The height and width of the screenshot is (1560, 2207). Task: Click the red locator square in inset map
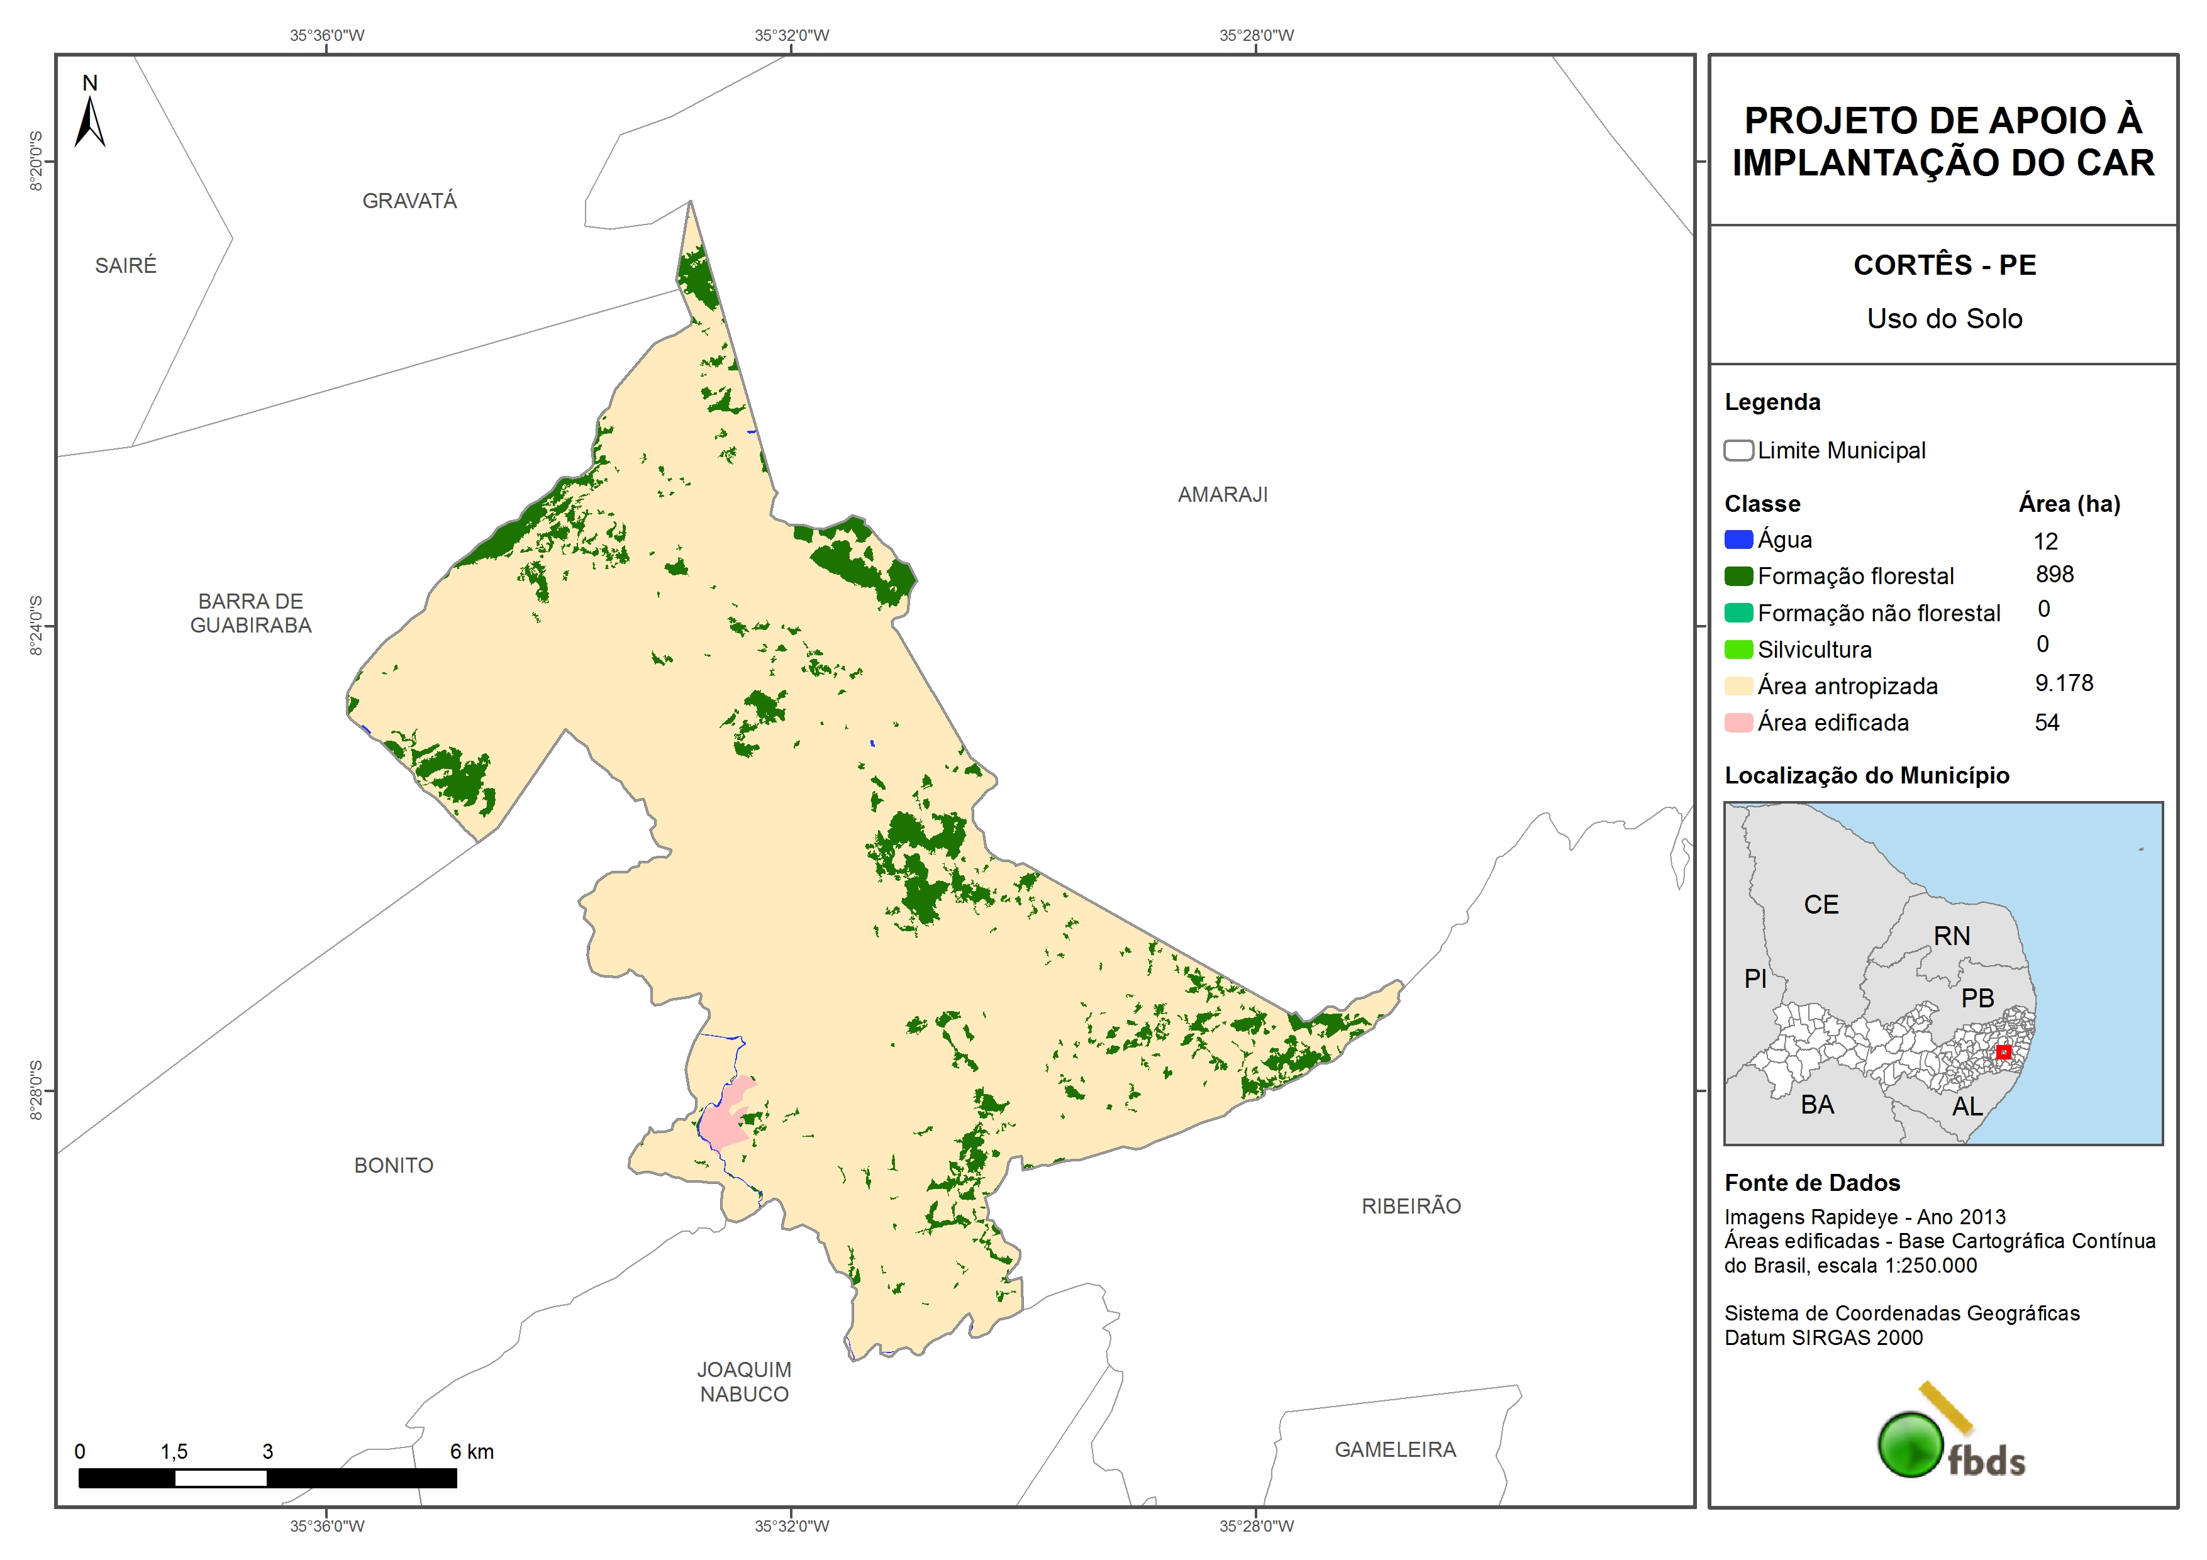coord(2003,1053)
